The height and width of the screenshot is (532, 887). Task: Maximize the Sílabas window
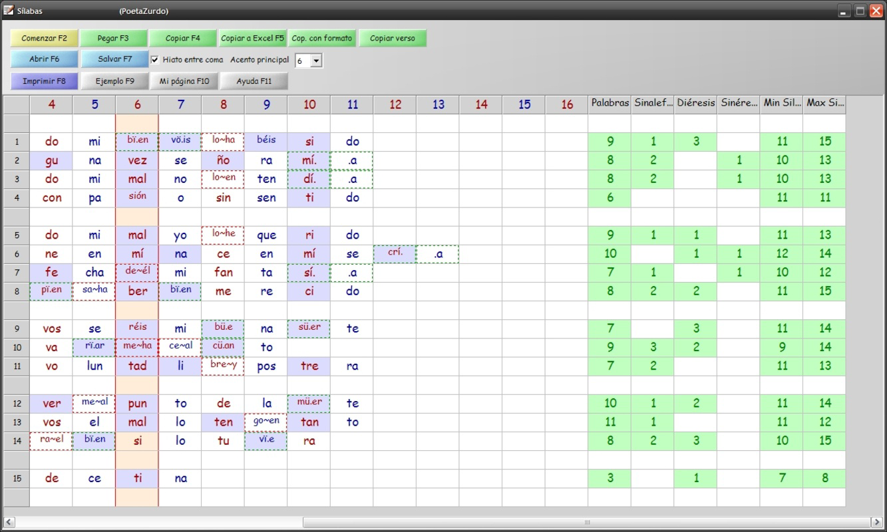860,11
